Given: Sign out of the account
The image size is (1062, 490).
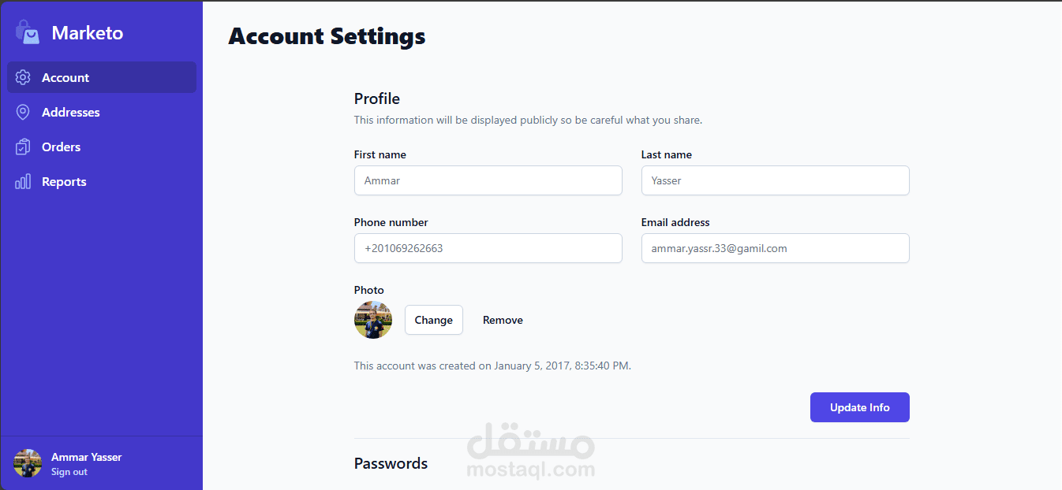Looking at the screenshot, I should (69, 472).
